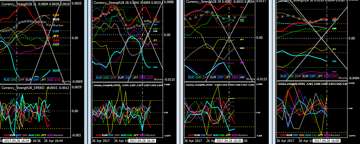Enable CHF button in Currency_Strength28 30 chart

299,76
